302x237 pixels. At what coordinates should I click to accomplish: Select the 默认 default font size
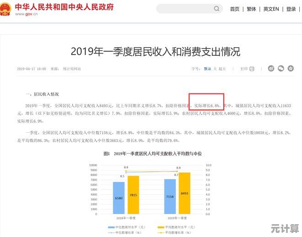pos(207,69)
